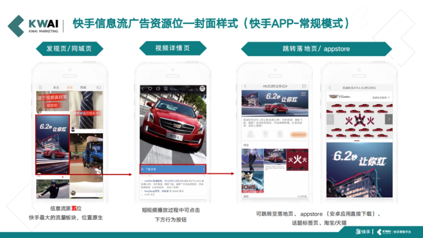Tap the heart like icon on video
423x238 pixels.
(x=150, y=89)
